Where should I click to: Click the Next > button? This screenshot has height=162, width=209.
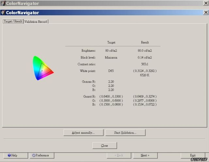tap(145, 155)
